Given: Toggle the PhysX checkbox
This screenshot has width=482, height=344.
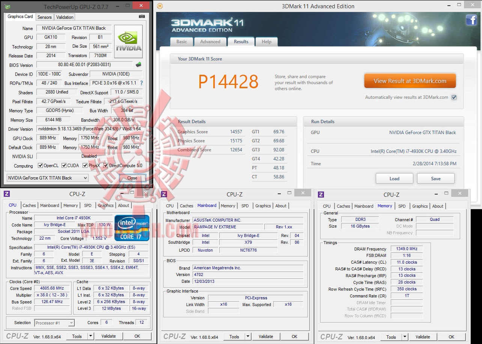Looking at the screenshot, I should tap(85, 166).
